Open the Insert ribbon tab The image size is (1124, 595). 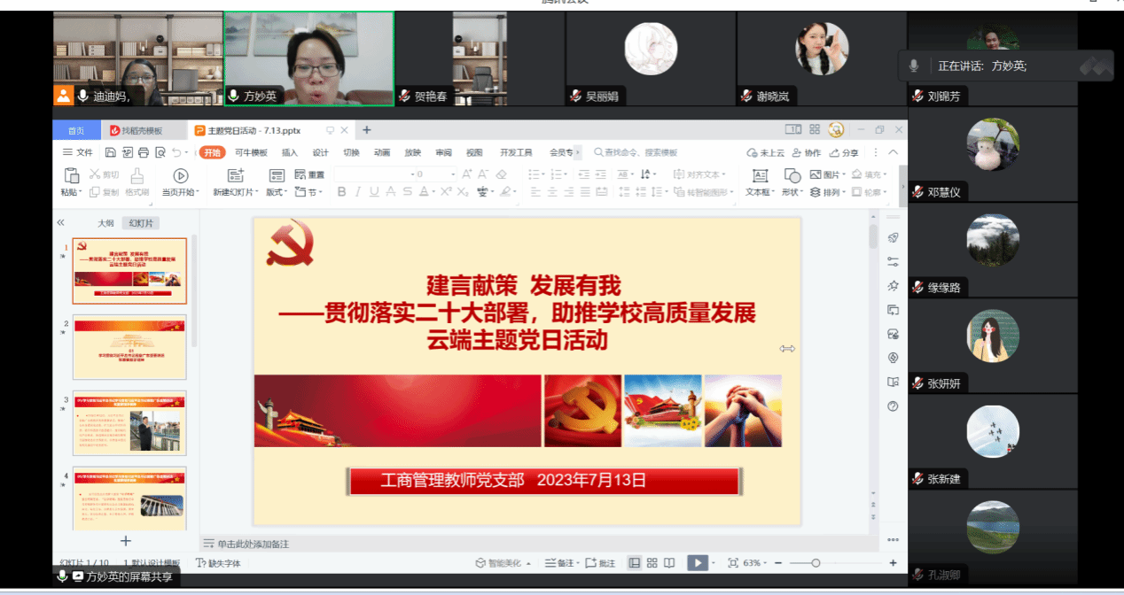coord(289,152)
